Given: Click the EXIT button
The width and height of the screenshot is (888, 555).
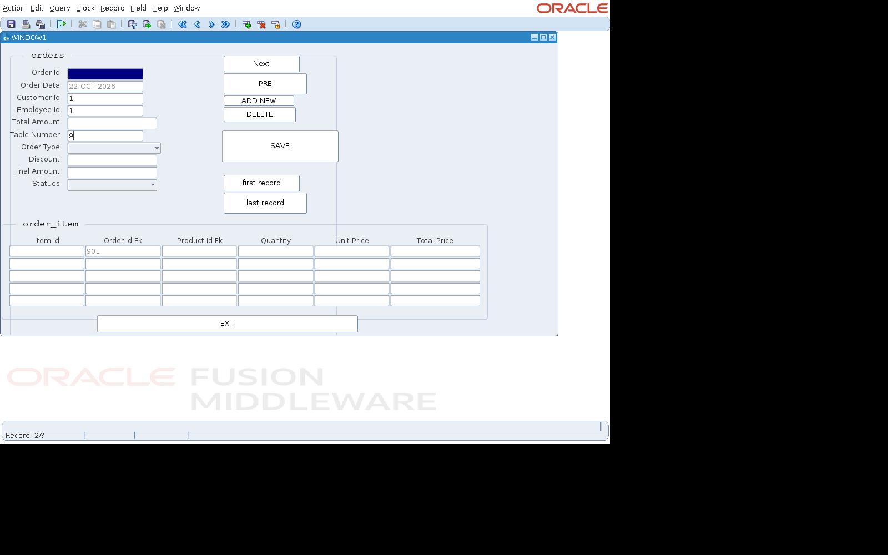Looking at the screenshot, I should (228, 324).
